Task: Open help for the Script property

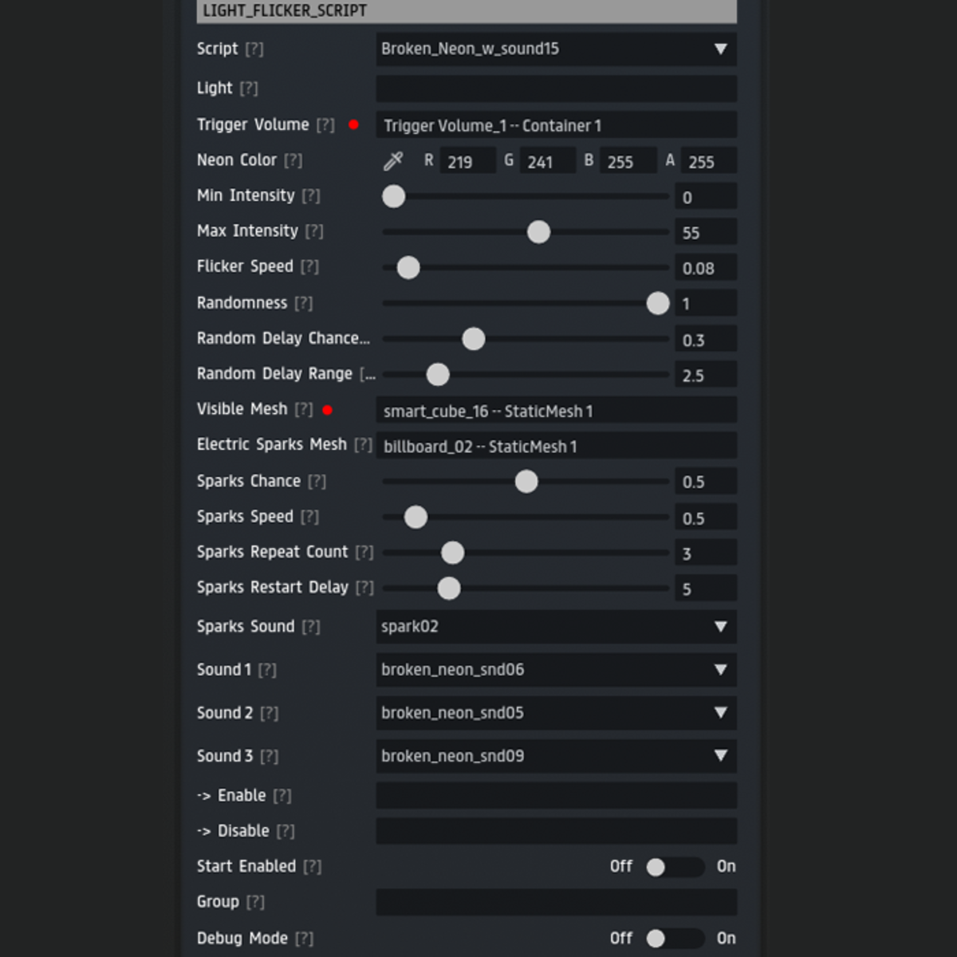Action: click(x=254, y=49)
